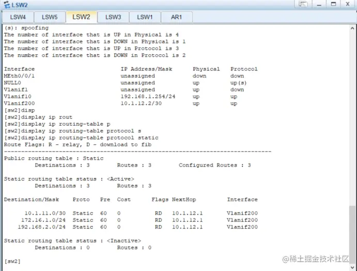
Task: Switch to the LSW4 tab
Action: pyautogui.click(x=18, y=17)
